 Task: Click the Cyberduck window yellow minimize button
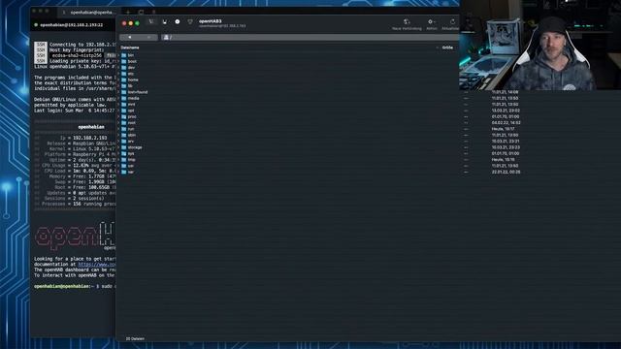[131, 23]
